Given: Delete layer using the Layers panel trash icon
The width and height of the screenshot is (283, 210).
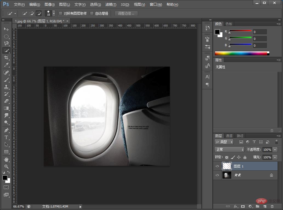Looking at the screenshot, I should [272, 206].
